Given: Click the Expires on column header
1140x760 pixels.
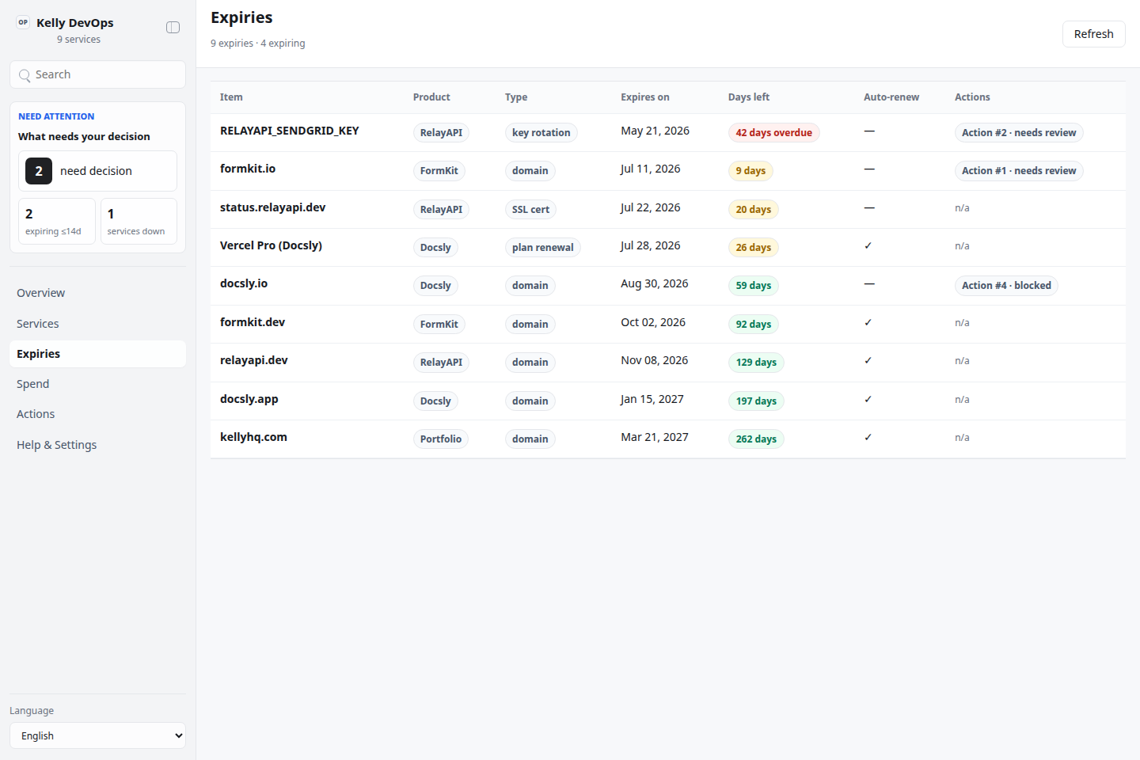Looking at the screenshot, I should tap(645, 97).
